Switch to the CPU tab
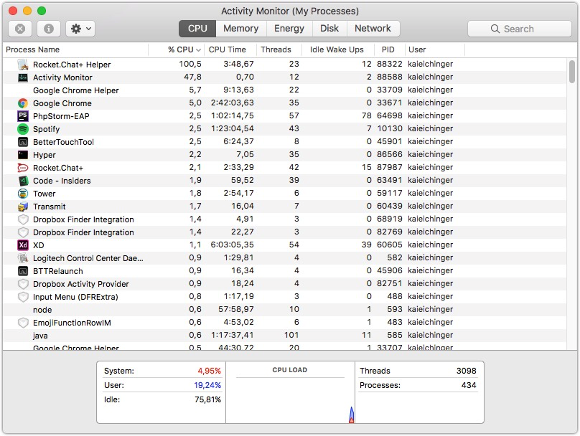The image size is (580, 436). (197, 29)
